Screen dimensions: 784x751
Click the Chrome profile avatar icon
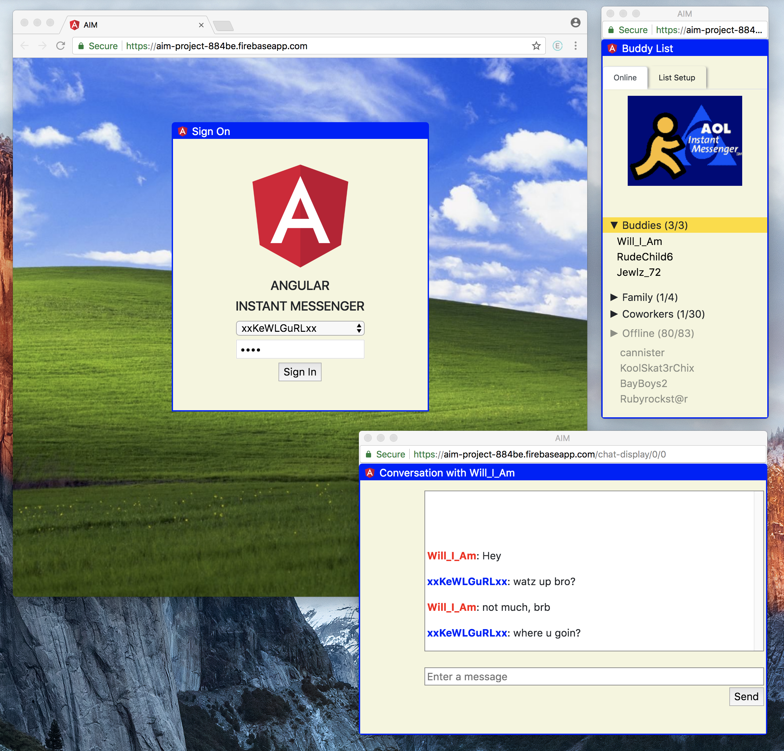click(x=575, y=23)
